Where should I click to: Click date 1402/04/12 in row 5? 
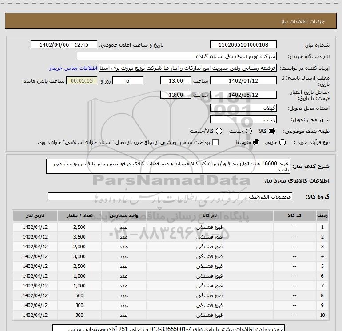point(35,266)
